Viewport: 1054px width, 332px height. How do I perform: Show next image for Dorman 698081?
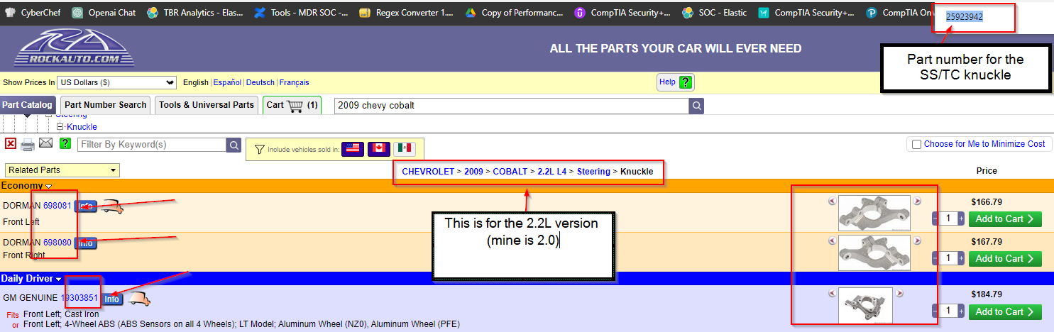(x=917, y=201)
